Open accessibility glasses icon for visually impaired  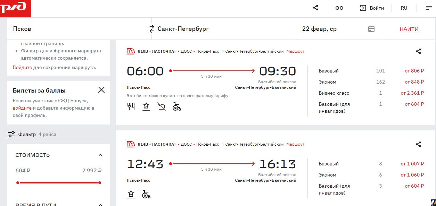pyautogui.click(x=339, y=8)
